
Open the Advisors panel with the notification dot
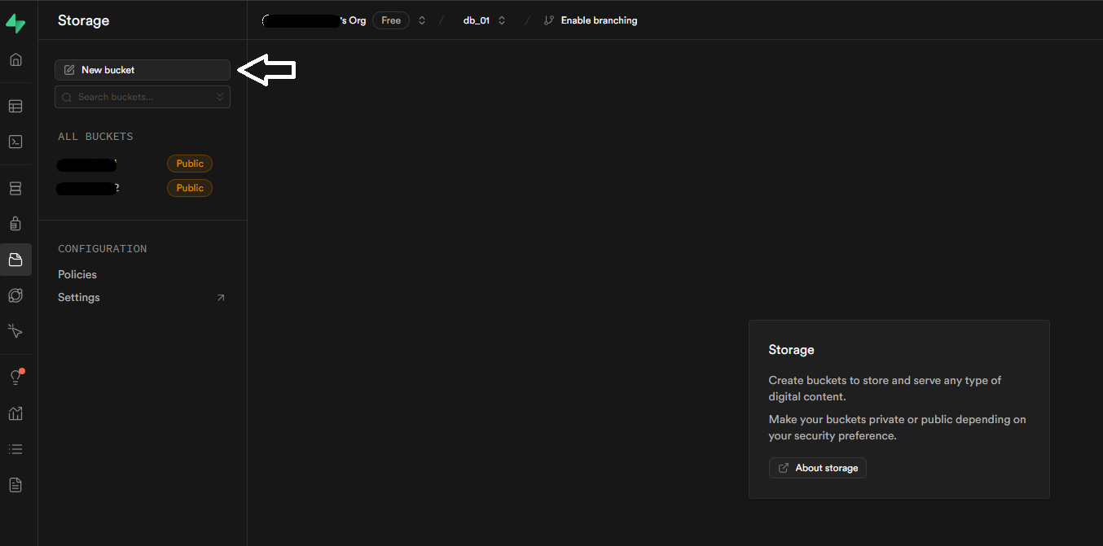[15, 376]
